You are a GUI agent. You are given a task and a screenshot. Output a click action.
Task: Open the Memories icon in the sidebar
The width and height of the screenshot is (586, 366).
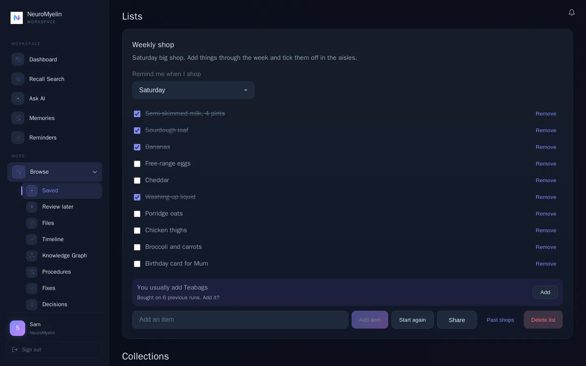[18, 118]
